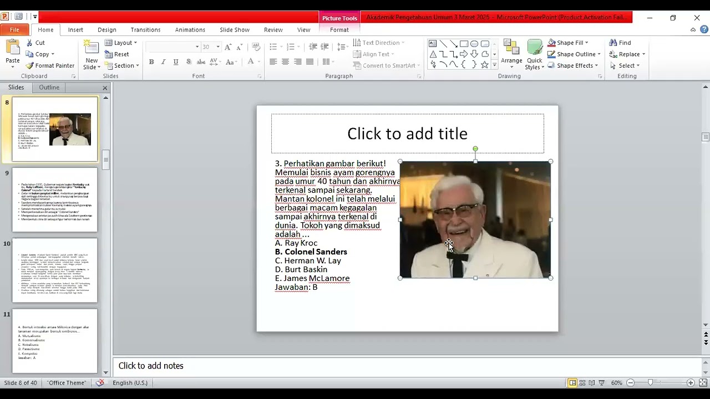Open the Shape Effects dropdown

[x=572, y=65]
